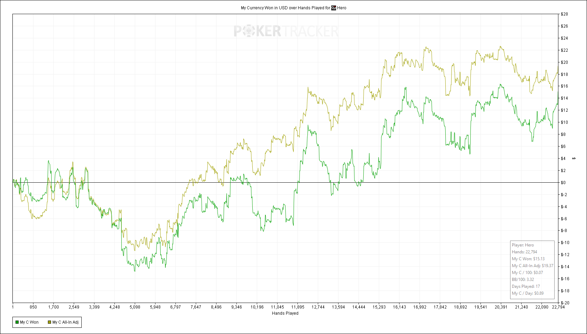Click the x-axis tick '1,700'
Image resolution: width=587 pixels, height=334 pixels.
53,307
